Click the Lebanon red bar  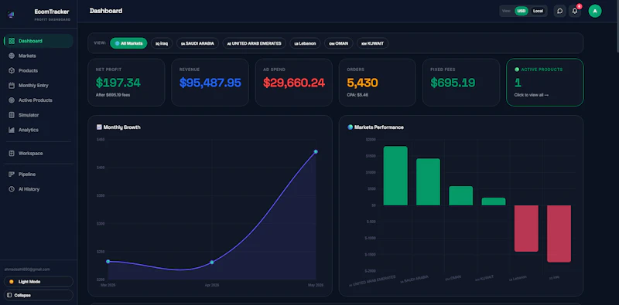pos(526,229)
